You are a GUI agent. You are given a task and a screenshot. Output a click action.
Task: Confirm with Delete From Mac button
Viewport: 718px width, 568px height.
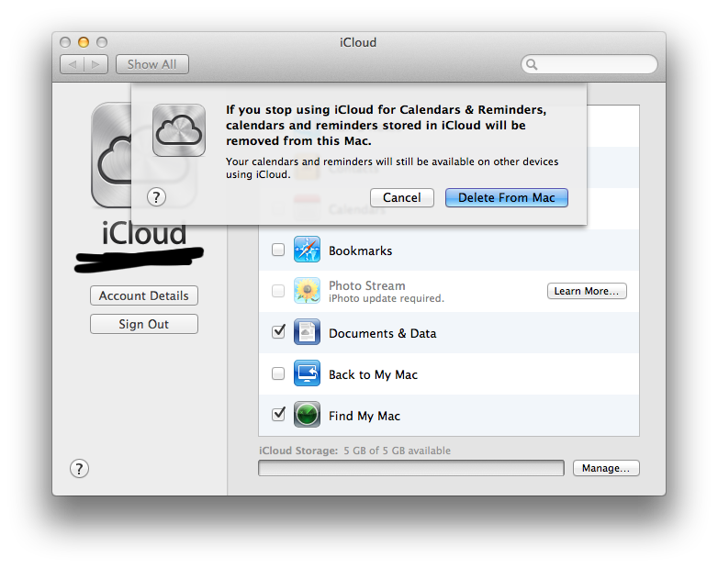507,197
